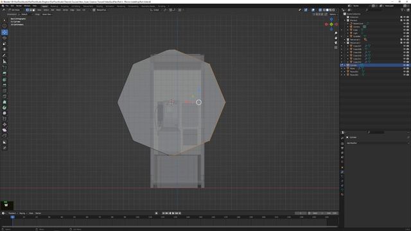Screen dimensions: 411x231
Task: Select the Bevel tool
Action: (x=4, y=85)
